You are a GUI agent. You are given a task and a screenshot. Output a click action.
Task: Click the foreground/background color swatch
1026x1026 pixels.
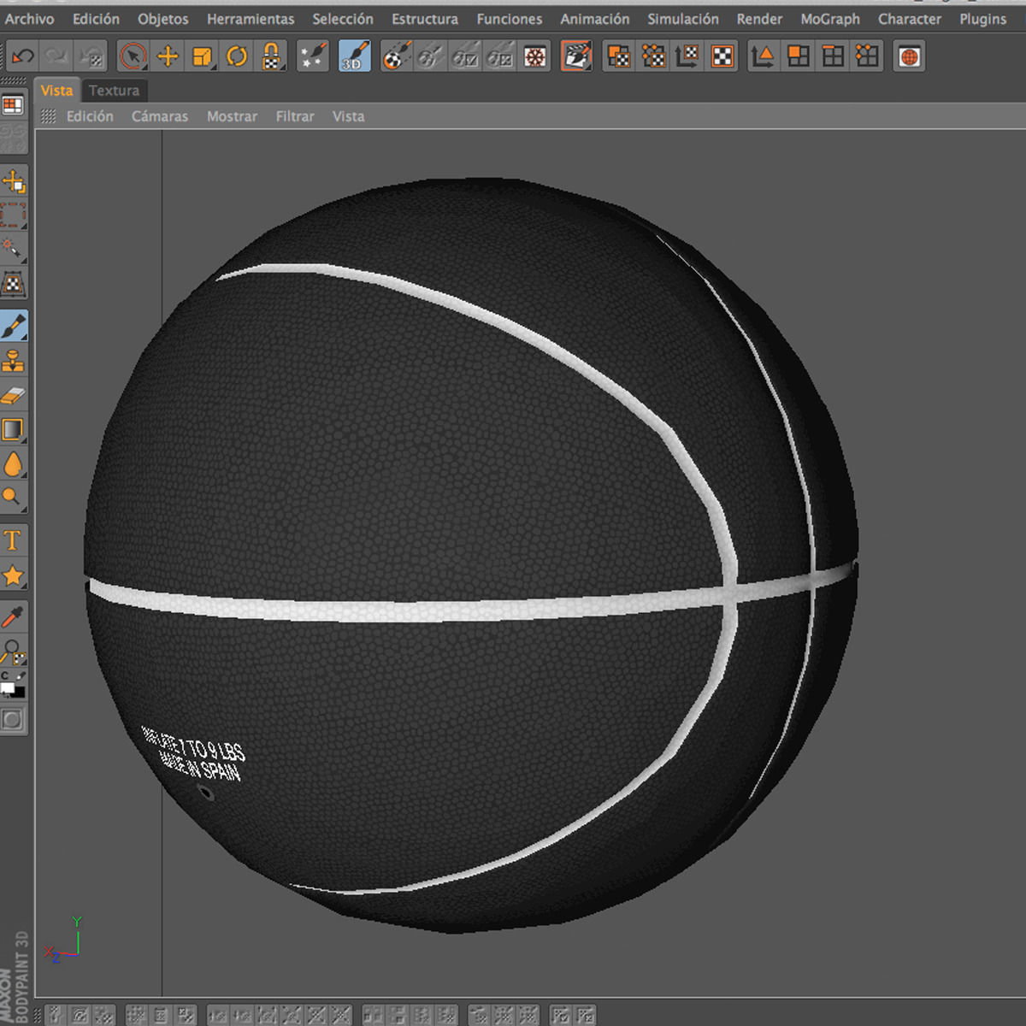coord(13,686)
